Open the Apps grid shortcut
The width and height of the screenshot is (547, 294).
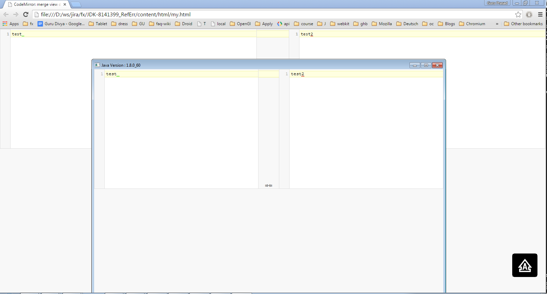pos(11,24)
